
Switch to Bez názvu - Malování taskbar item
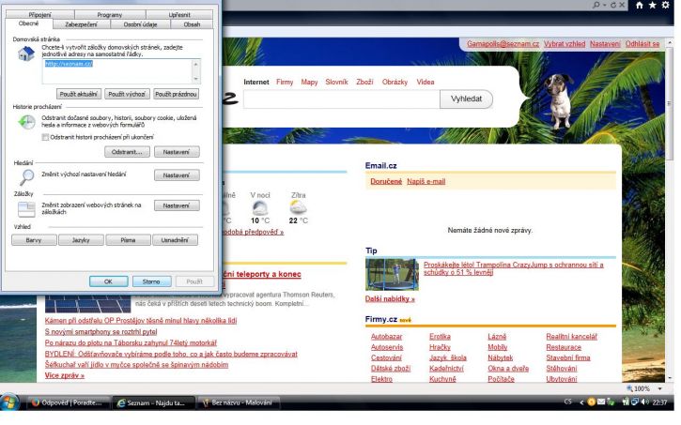[238, 402]
